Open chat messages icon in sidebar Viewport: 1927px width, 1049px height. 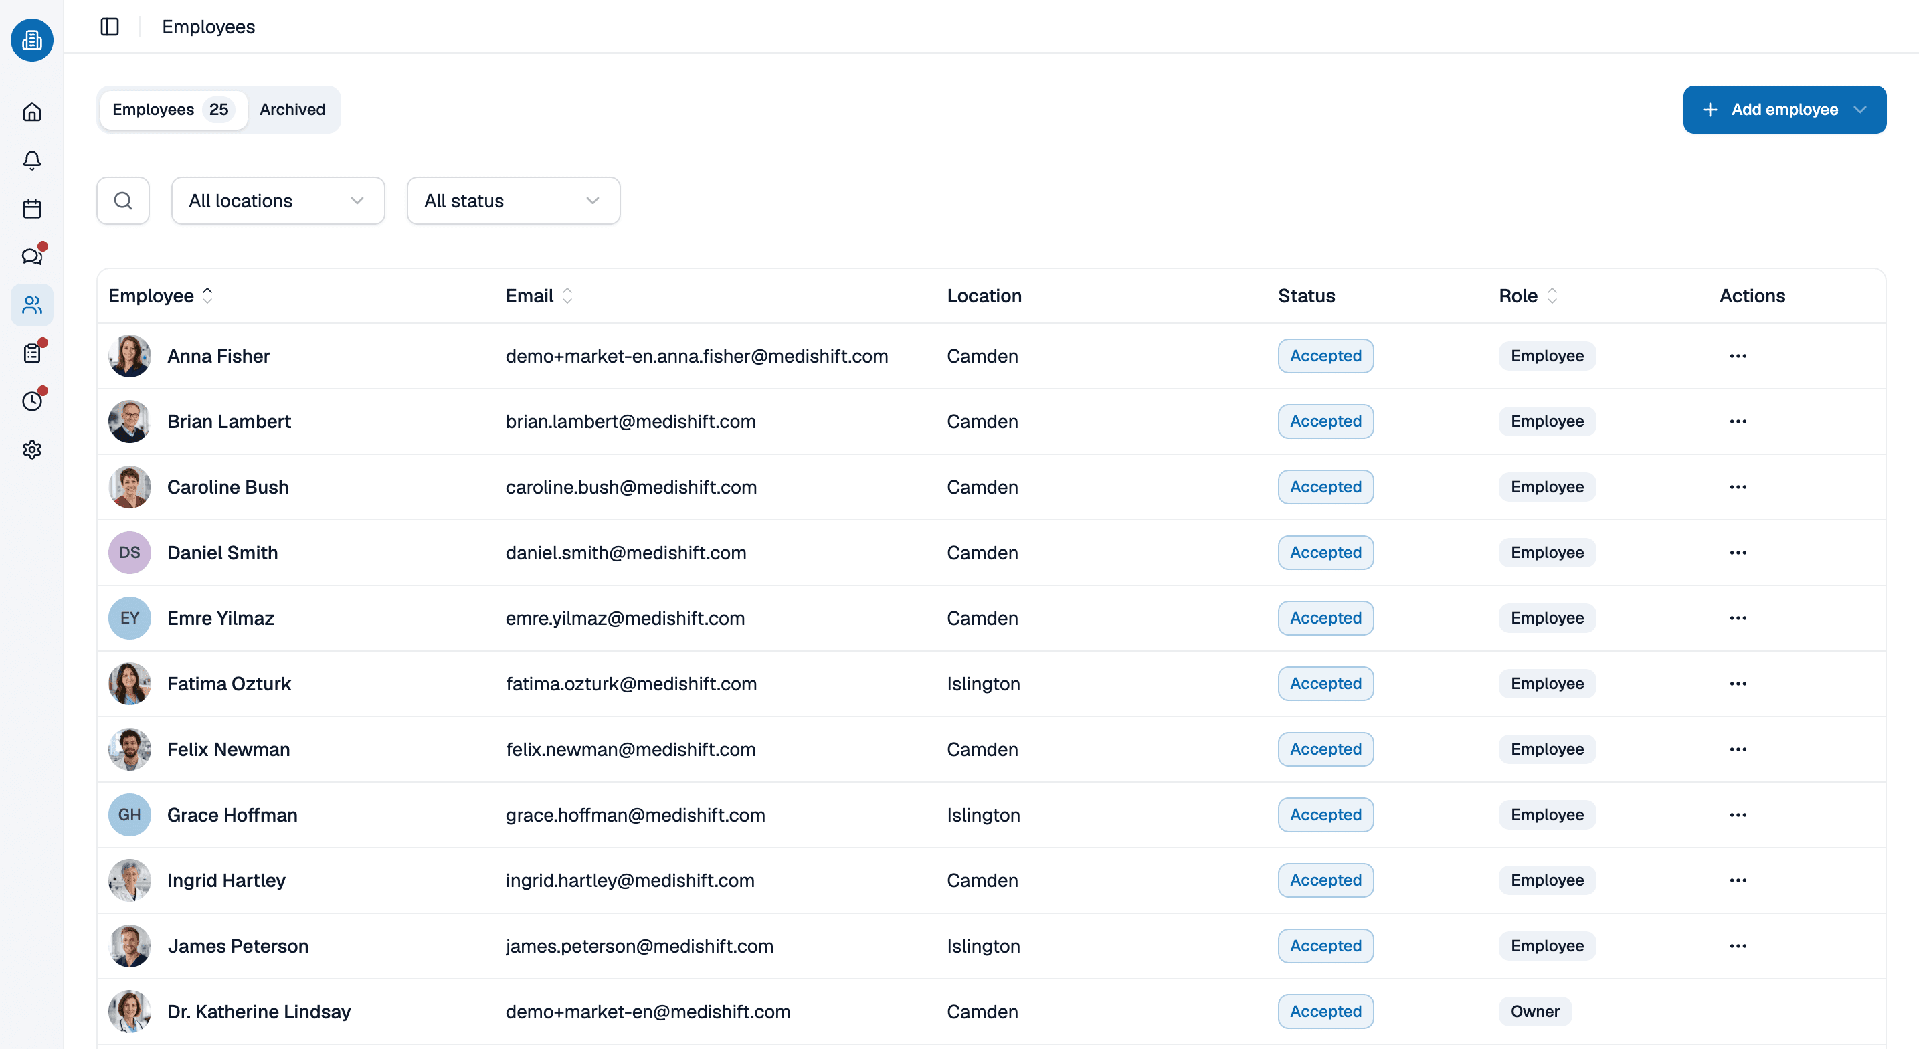click(31, 257)
